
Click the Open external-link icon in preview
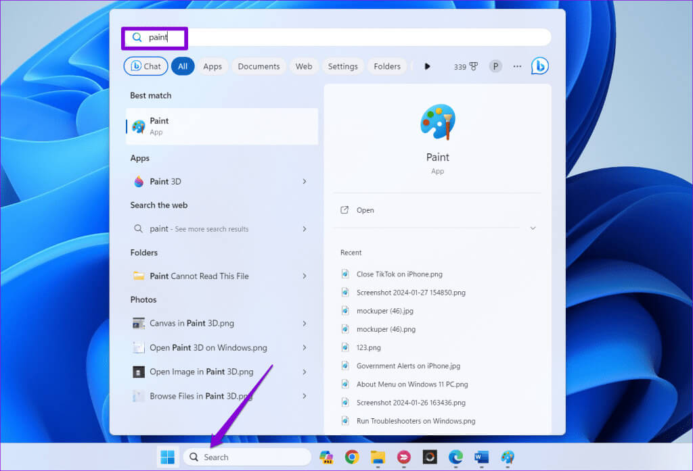tap(344, 210)
